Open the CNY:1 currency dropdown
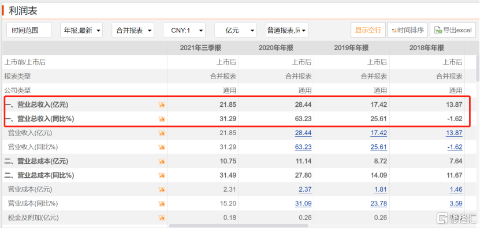The height and width of the screenshot is (228, 480). pyautogui.click(x=184, y=30)
